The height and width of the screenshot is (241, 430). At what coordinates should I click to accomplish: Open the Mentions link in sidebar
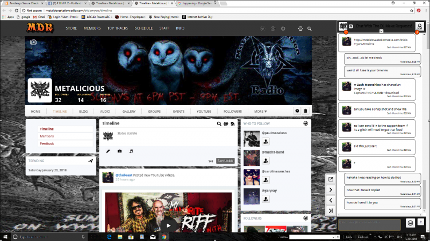coord(47,136)
